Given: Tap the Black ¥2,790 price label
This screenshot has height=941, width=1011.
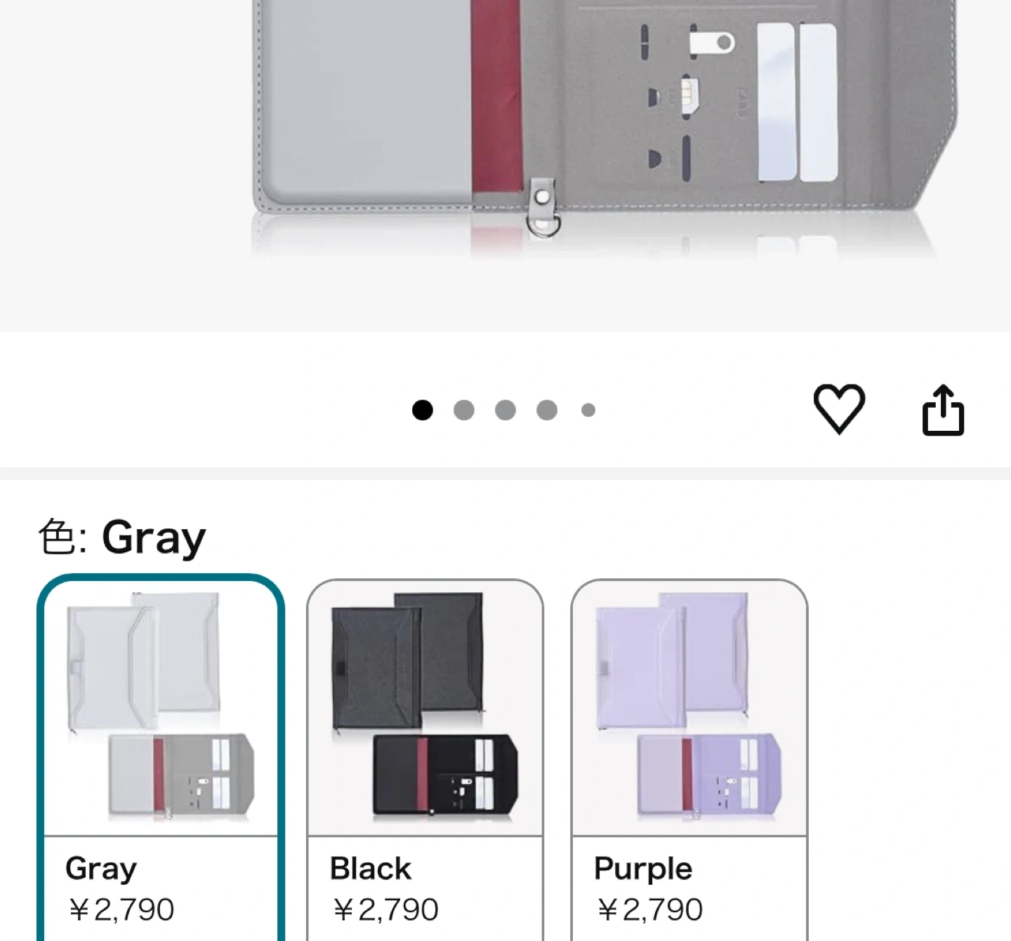Looking at the screenshot, I should click(385, 909).
